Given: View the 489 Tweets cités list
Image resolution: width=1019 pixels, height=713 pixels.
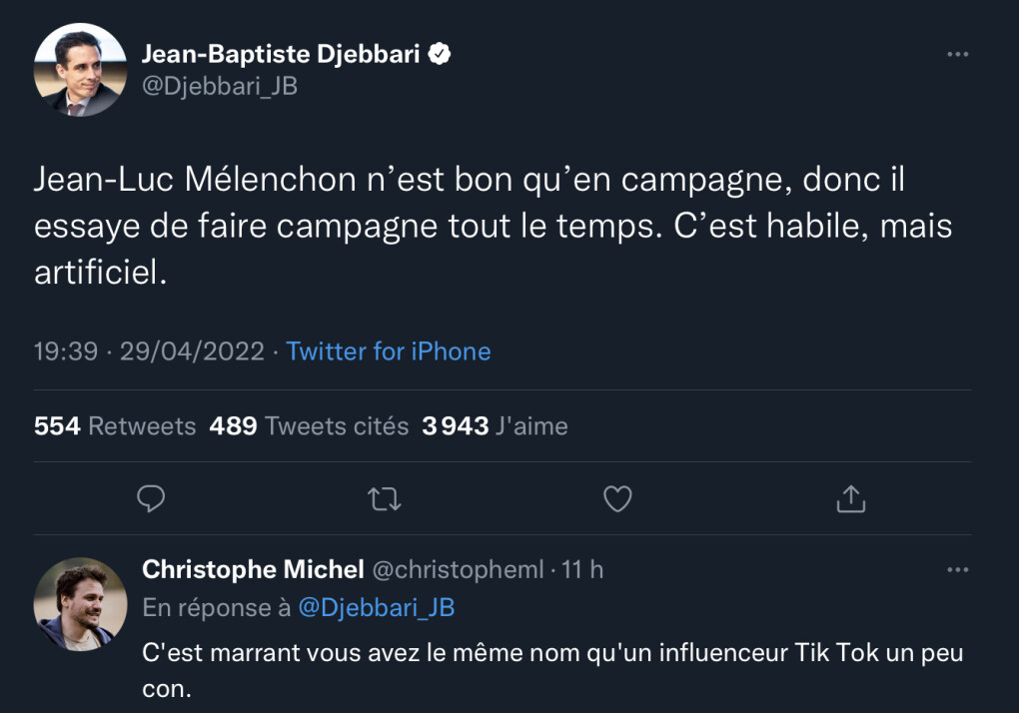Looking at the screenshot, I should pos(309,426).
